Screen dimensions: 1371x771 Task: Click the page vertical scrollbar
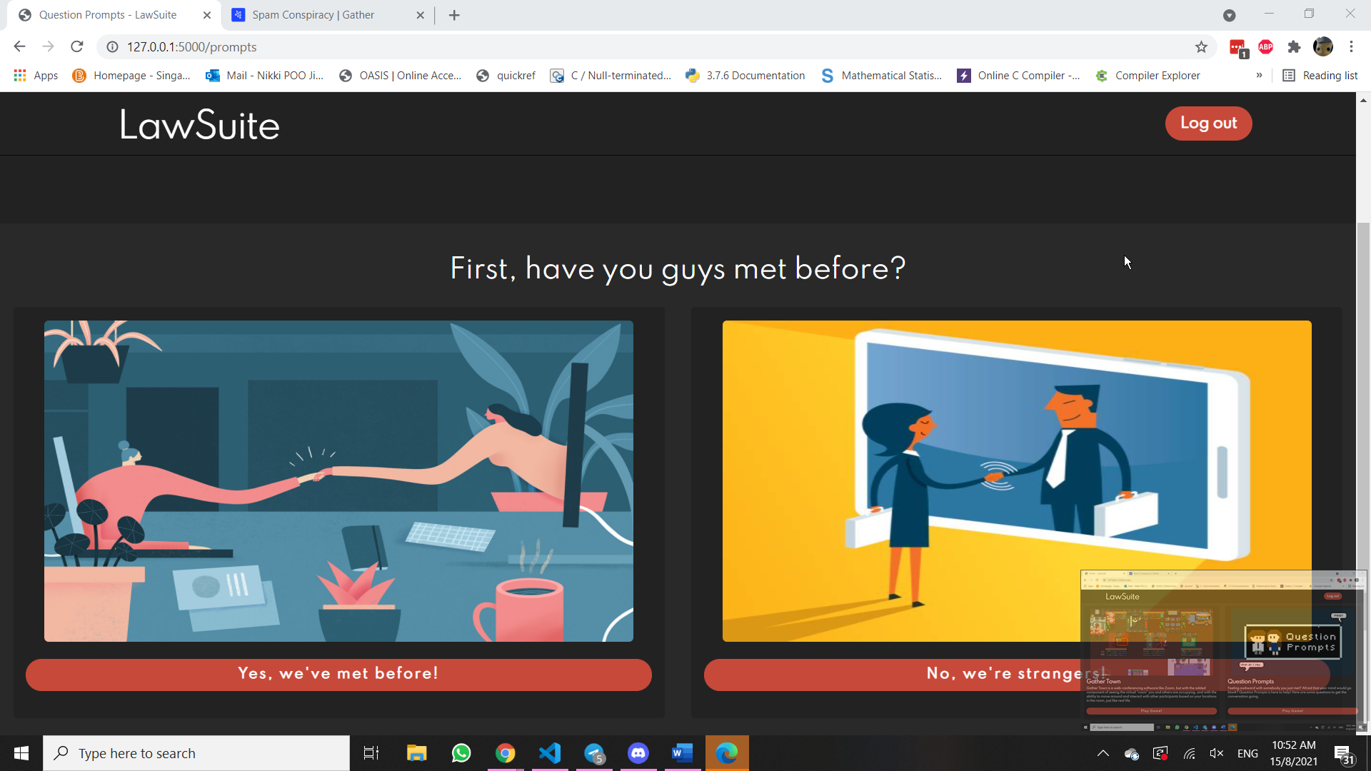point(1363,428)
